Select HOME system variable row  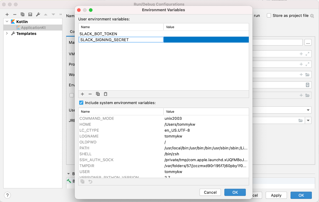[x=163, y=124]
